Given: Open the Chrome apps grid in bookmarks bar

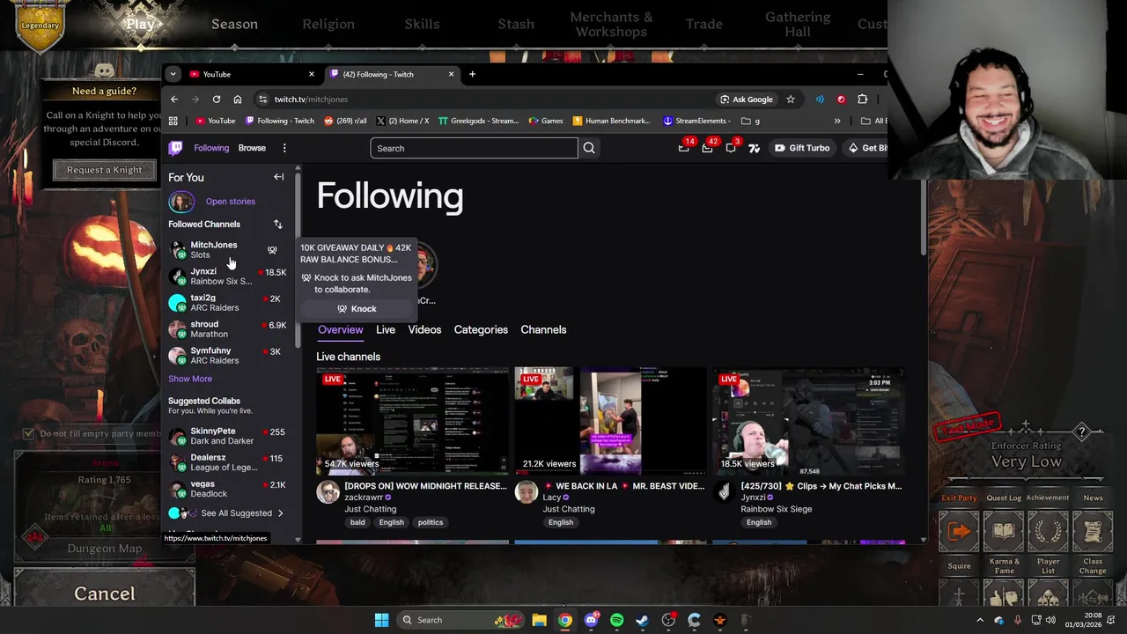Looking at the screenshot, I should (173, 121).
